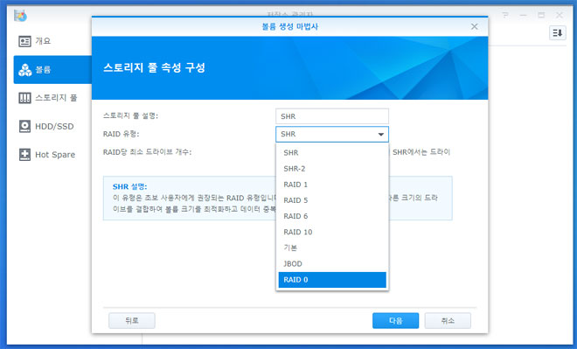The image size is (577, 349).
Task: Click the help question mark in title bar
Action: point(505,15)
